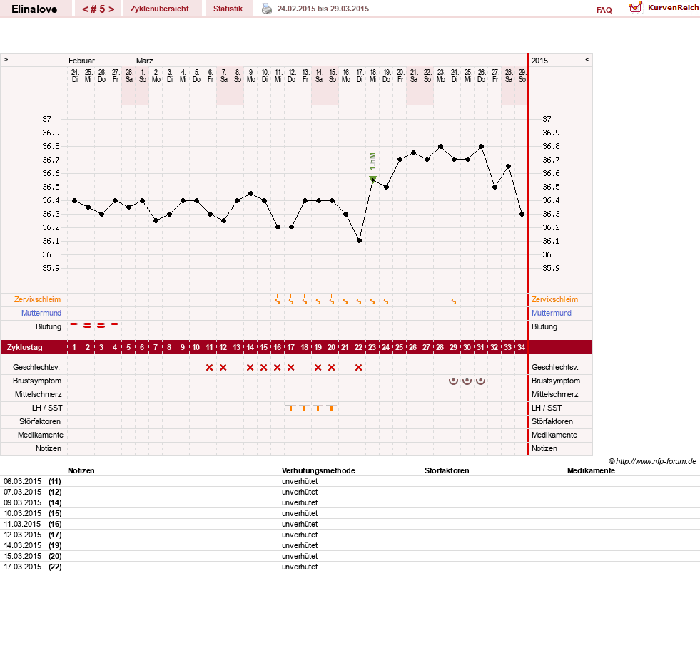The image size is (700, 655).
Task: Click the temperature point on cycle day 28
Action: (x=441, y=146)
